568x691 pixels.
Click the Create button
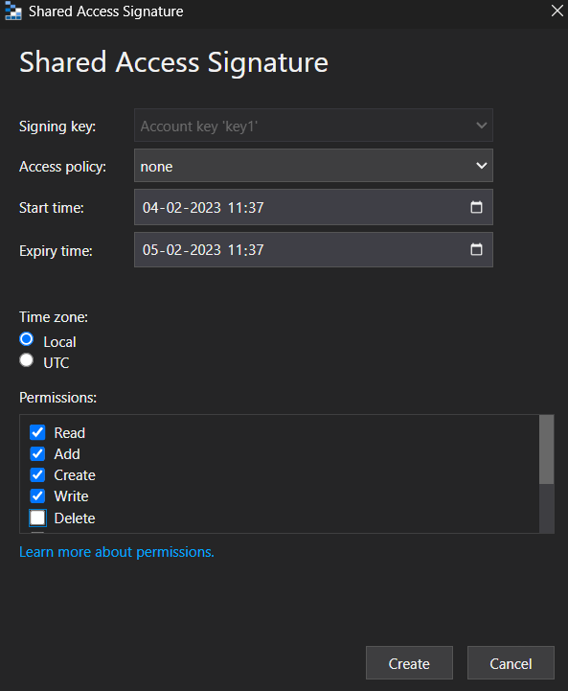(x=409, y=663)
